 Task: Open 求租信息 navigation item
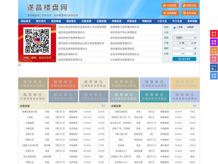coord(132,21)
